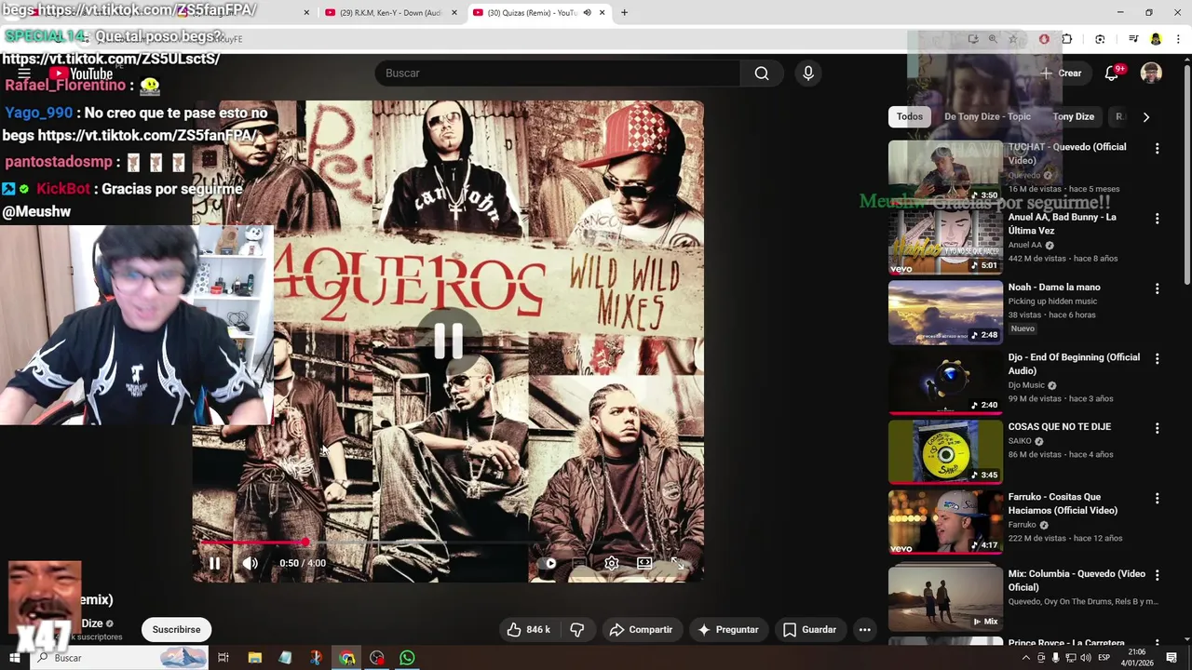Open the player settings gear
The height and width of the screenshot is (670, 1192).
coord(611,563)
